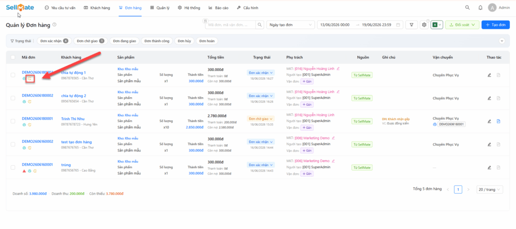This screenshot has height=229, width=516.
Task: Expand the Excel export dropdown arrow
Action: (x=440, y=25)
